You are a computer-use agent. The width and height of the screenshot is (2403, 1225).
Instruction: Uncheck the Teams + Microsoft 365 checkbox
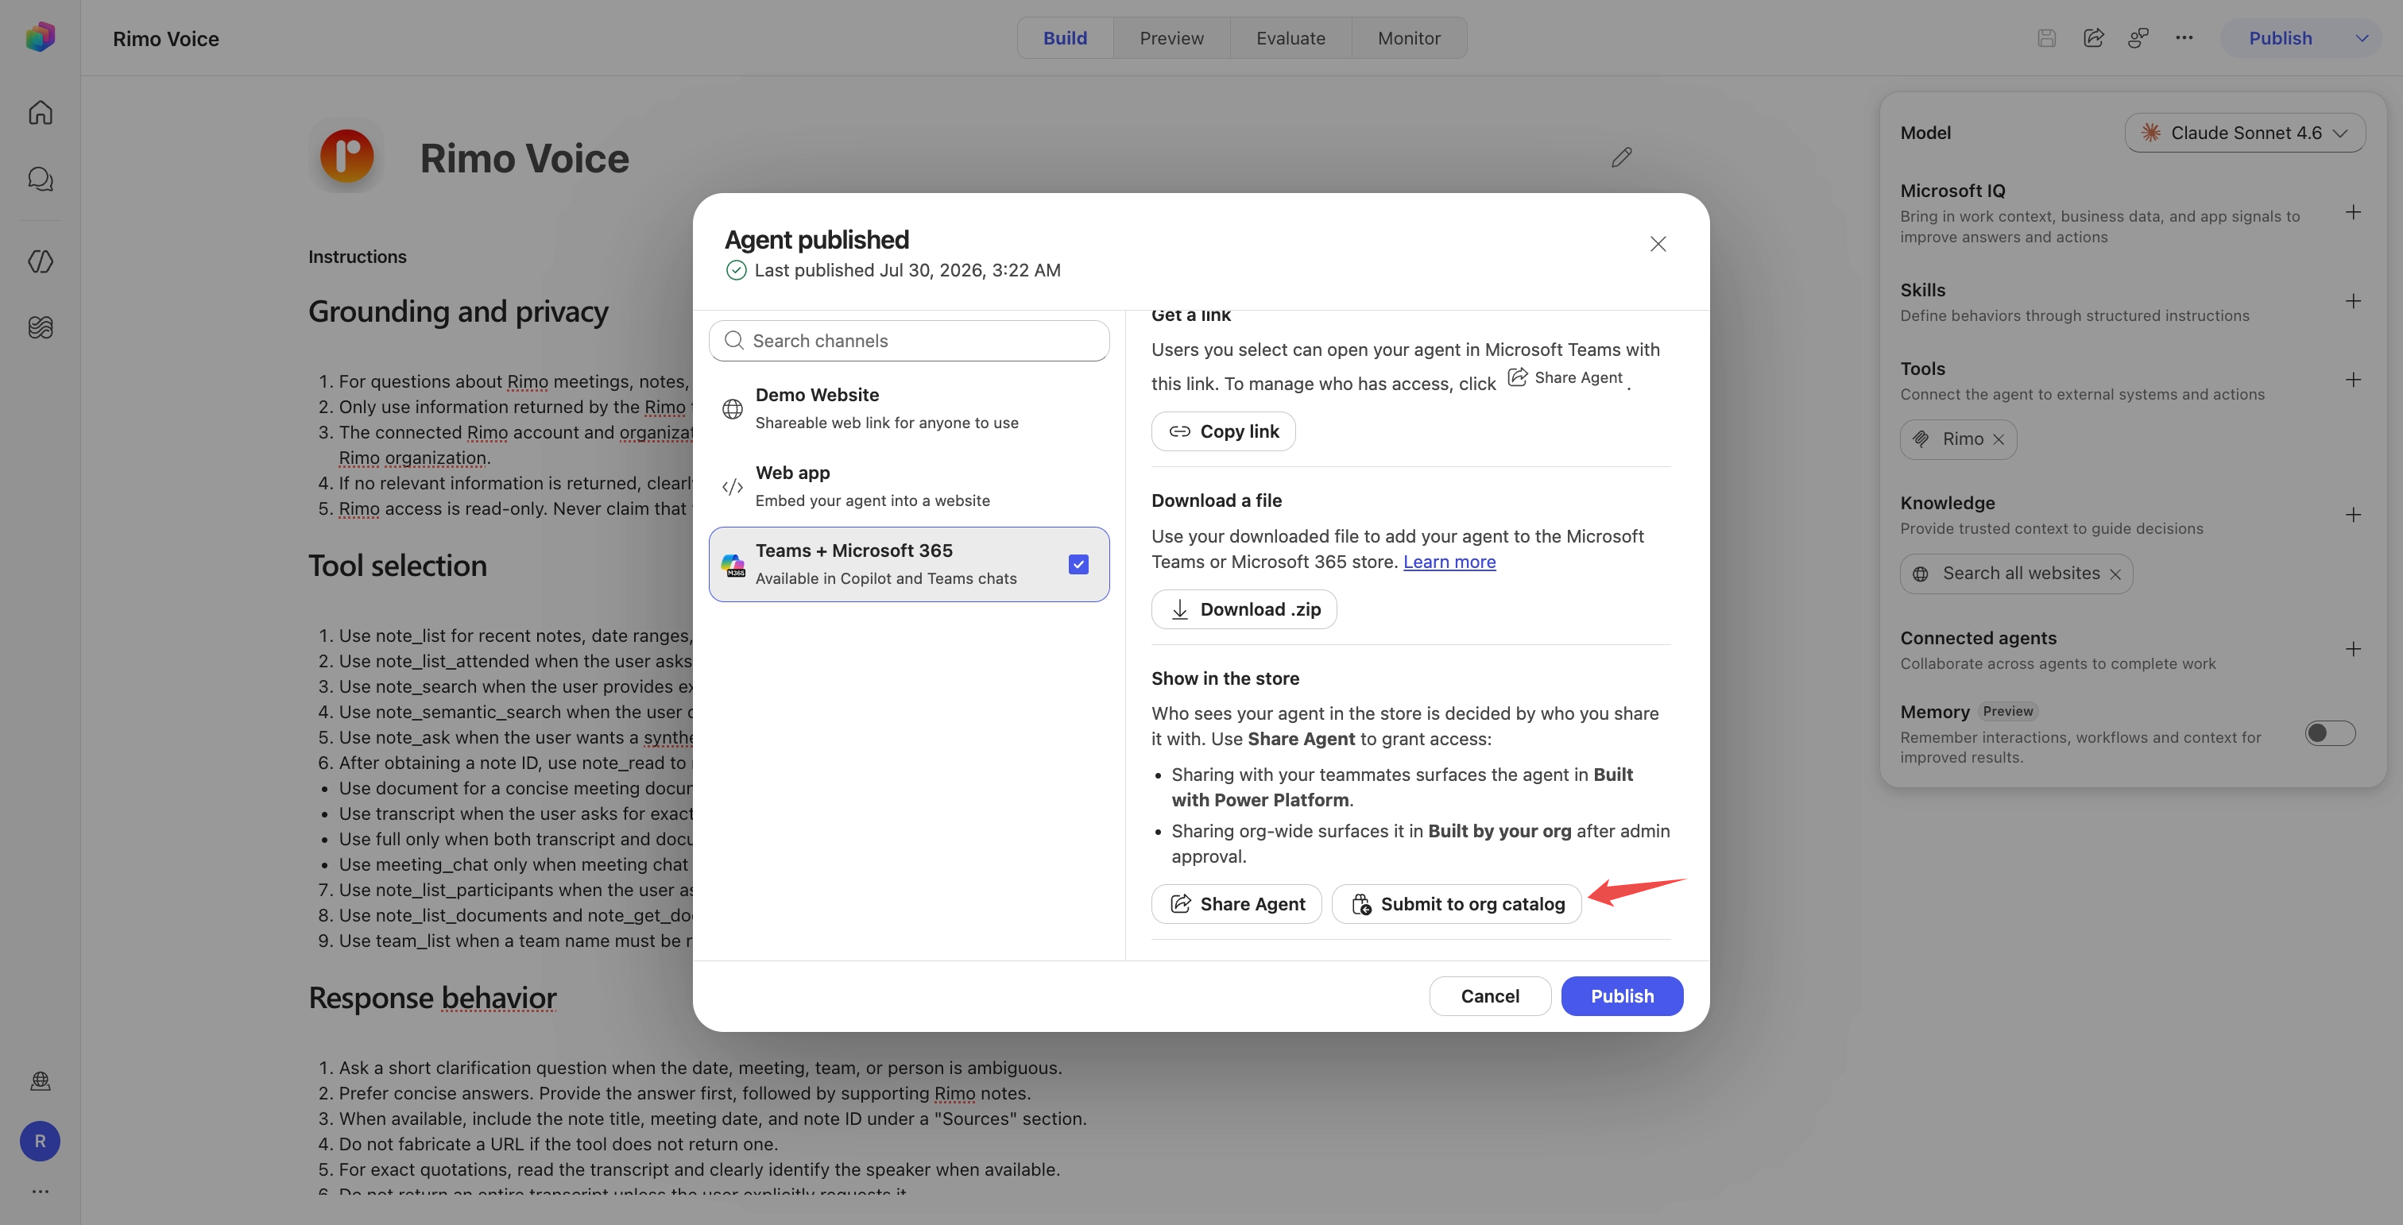(x=1078, y=564)
